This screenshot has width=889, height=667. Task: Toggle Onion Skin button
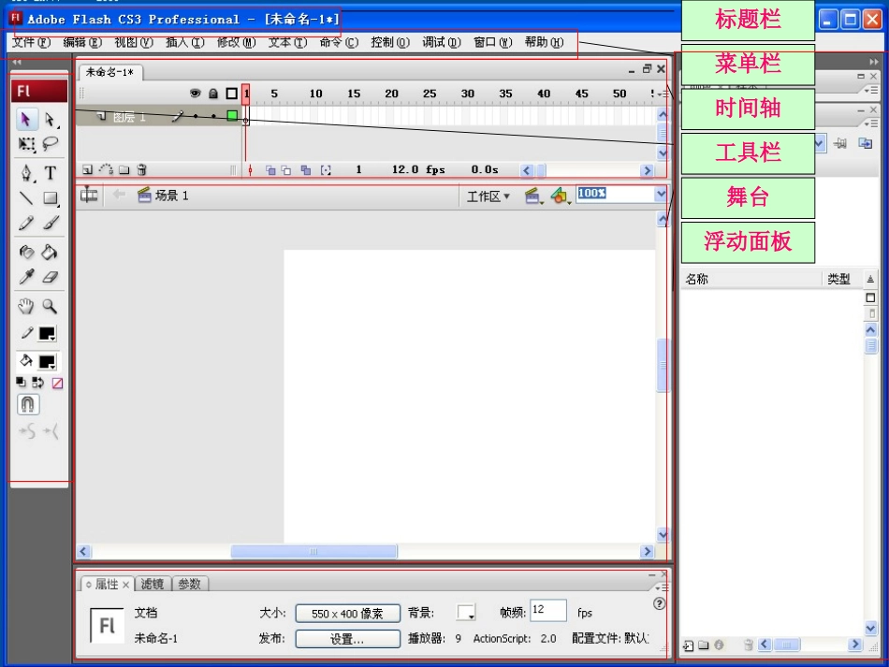(270, 170)
